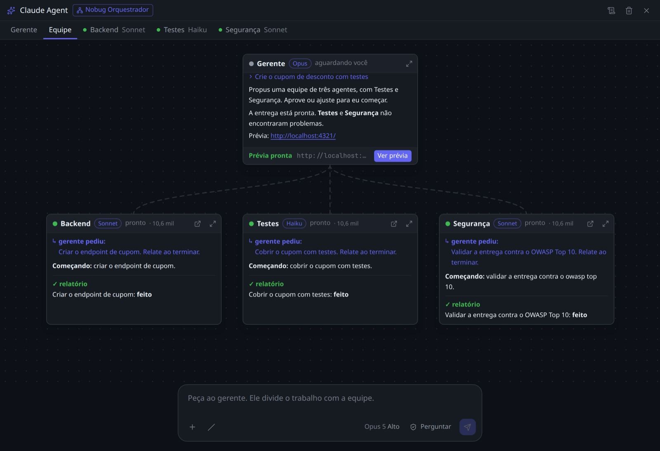Click the green status dot on the Backend card

pos(55,223)
